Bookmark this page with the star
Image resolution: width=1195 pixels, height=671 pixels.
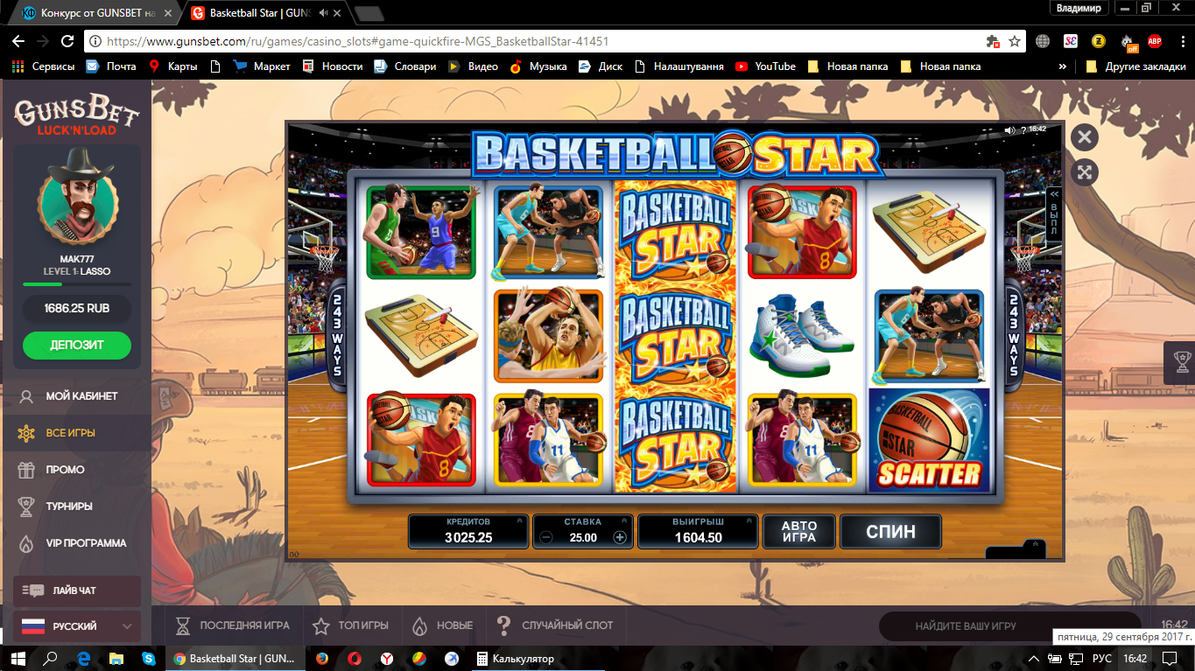point(1015,41)
